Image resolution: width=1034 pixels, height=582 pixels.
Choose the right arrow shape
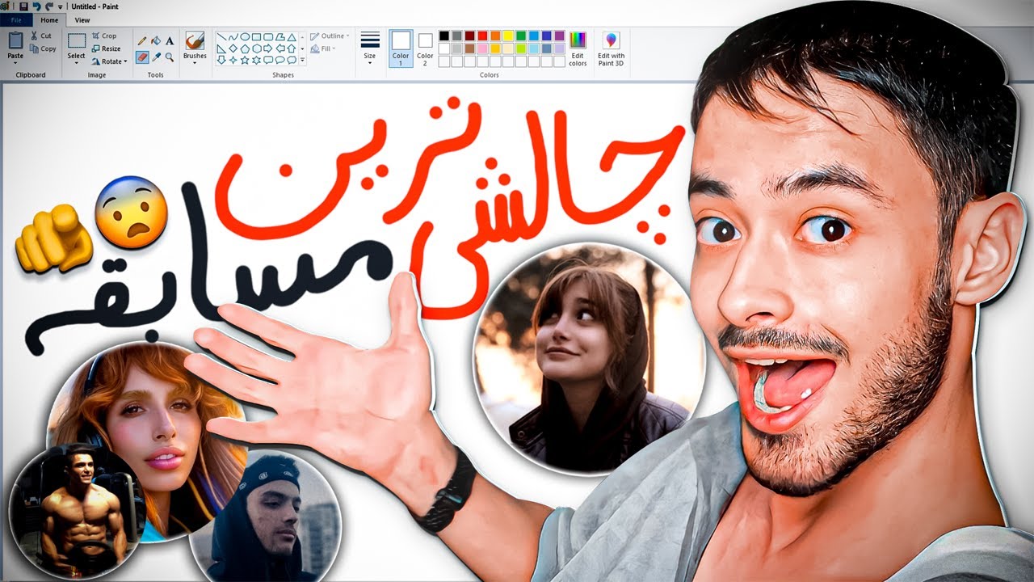[x=267, y=48]
